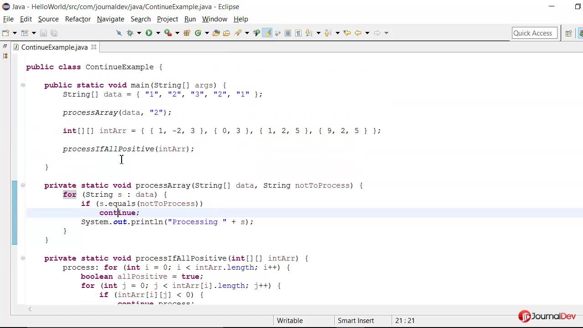Click the Open Type icon

coord(216,33)
